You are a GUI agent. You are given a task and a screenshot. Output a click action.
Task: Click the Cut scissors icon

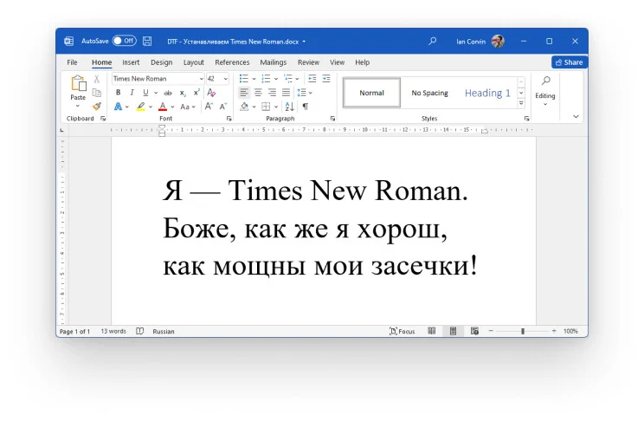coord(97,79)
